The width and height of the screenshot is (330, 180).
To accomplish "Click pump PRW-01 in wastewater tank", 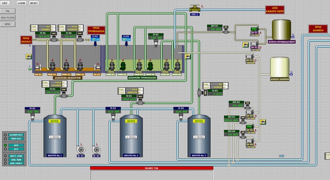I will [52, 66].
